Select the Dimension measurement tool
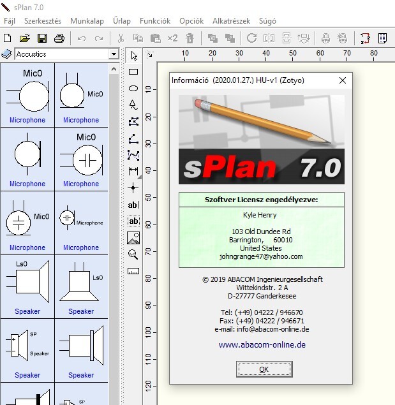395x405 pixels. 133,171
